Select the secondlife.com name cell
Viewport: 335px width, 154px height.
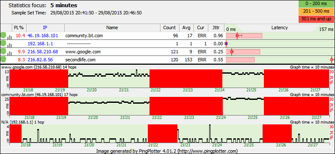80,60
